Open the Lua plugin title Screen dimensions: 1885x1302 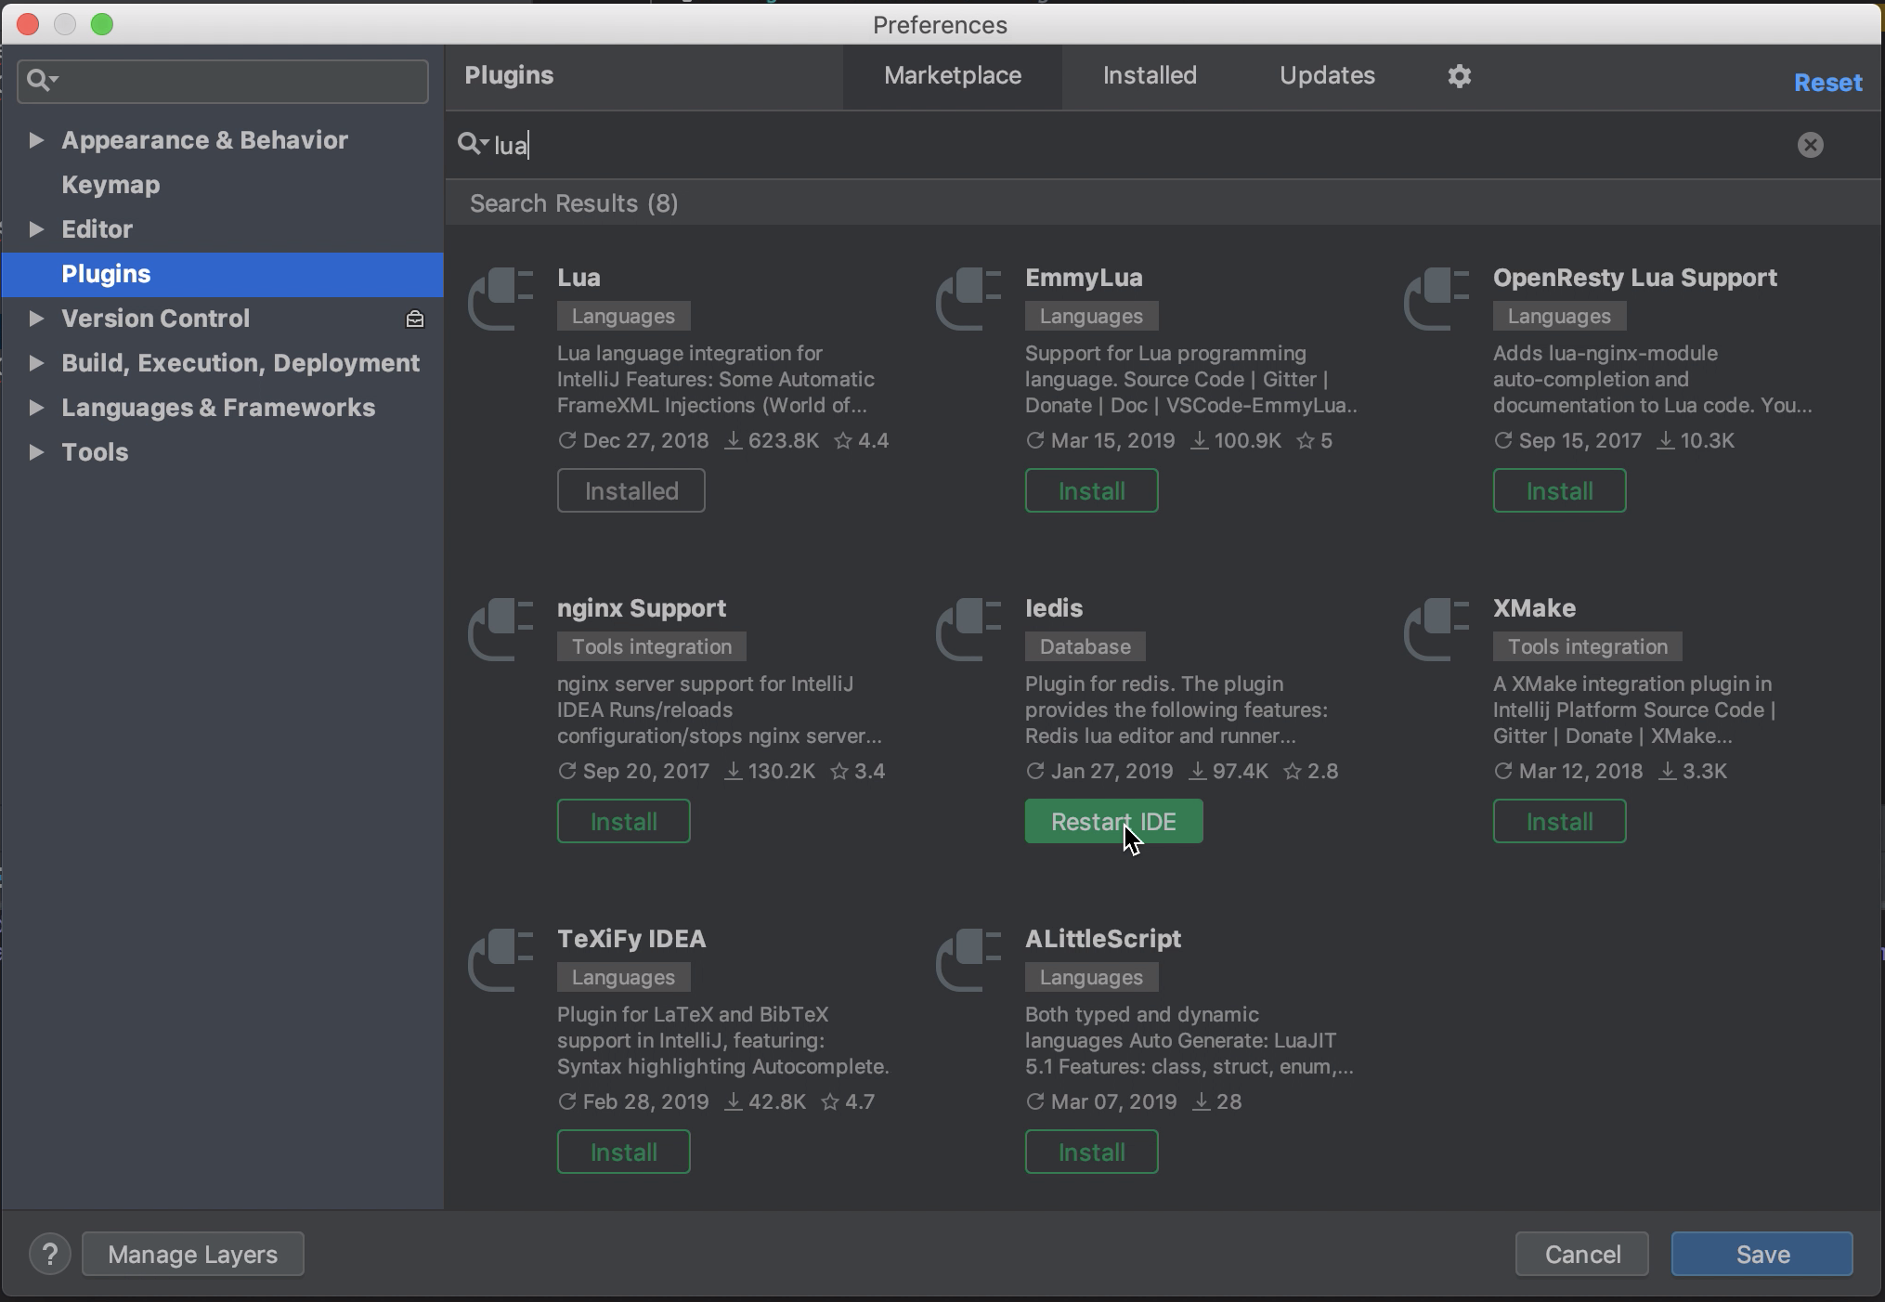[x=578, y=278]
